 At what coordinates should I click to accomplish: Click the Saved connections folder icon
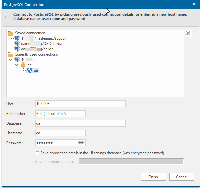click(11, 33)
